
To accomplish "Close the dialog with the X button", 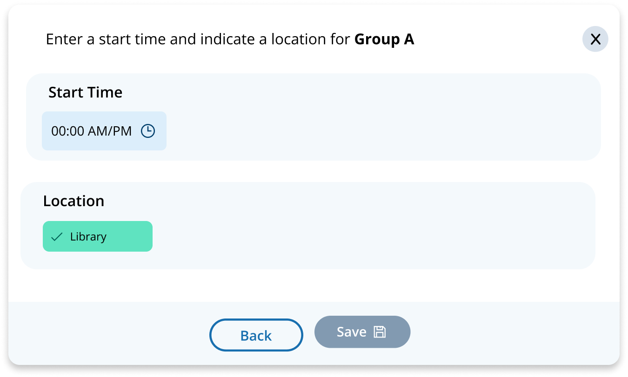I will point(595,39).
